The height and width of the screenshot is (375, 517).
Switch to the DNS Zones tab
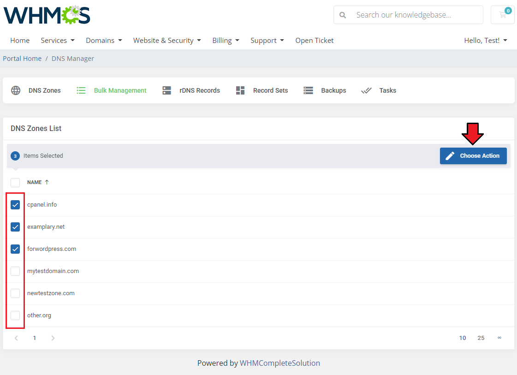(36, 90)
